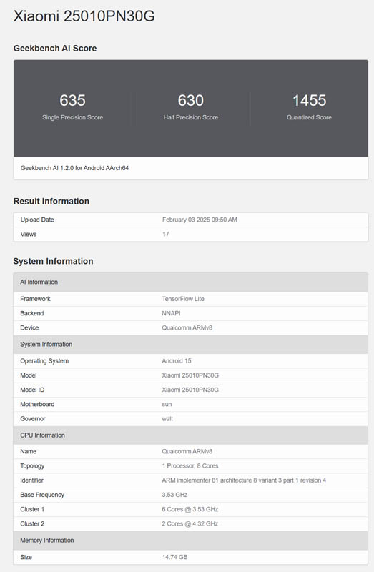
Task: Select Geekbench AI 1.2.0 for Android AArch64 text
Action: pyautogui.click(x=74, y=168)
